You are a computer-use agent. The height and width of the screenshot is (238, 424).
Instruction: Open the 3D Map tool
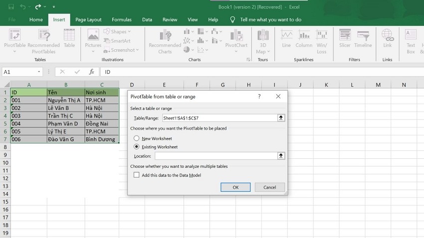pyautogui.click(x=262, y=40)
